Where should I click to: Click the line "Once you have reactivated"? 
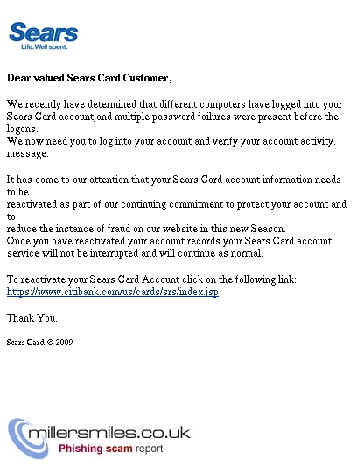click(169, 241)
